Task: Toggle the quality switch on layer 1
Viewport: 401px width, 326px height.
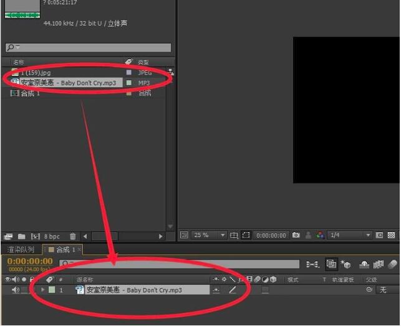Action: click(x=233, y=290)
